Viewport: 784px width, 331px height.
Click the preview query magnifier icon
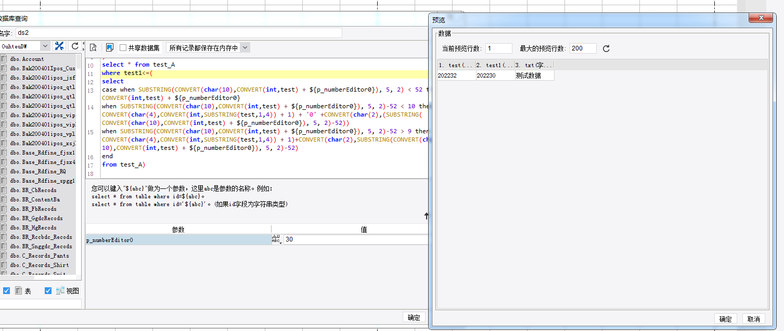point(94,47)
